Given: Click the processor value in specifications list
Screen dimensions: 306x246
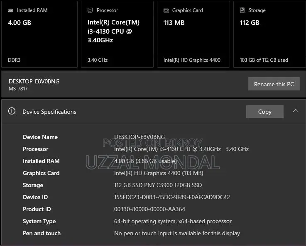Looking at the screenshot, I should [181, 149].
